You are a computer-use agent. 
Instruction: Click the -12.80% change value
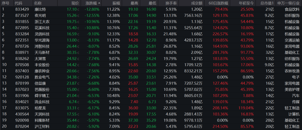click(92, 9)
